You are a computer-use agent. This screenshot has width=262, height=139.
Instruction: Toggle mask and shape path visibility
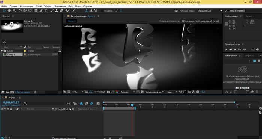click(x=91, y=92)
